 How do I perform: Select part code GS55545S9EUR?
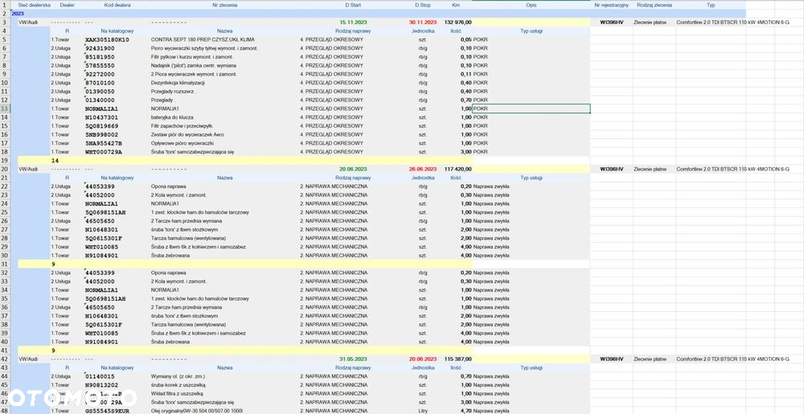(107, 411)
